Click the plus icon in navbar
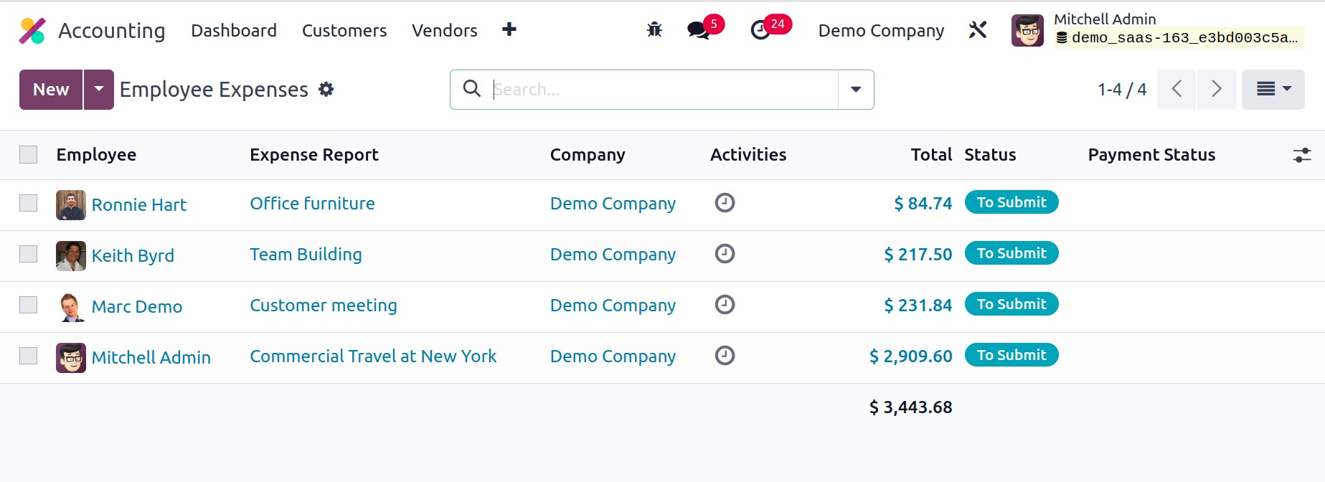 [509, 29]
